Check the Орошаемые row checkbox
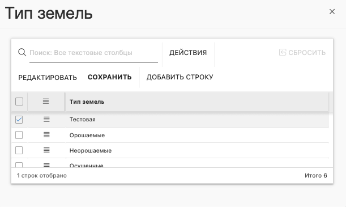 point(19,135)
